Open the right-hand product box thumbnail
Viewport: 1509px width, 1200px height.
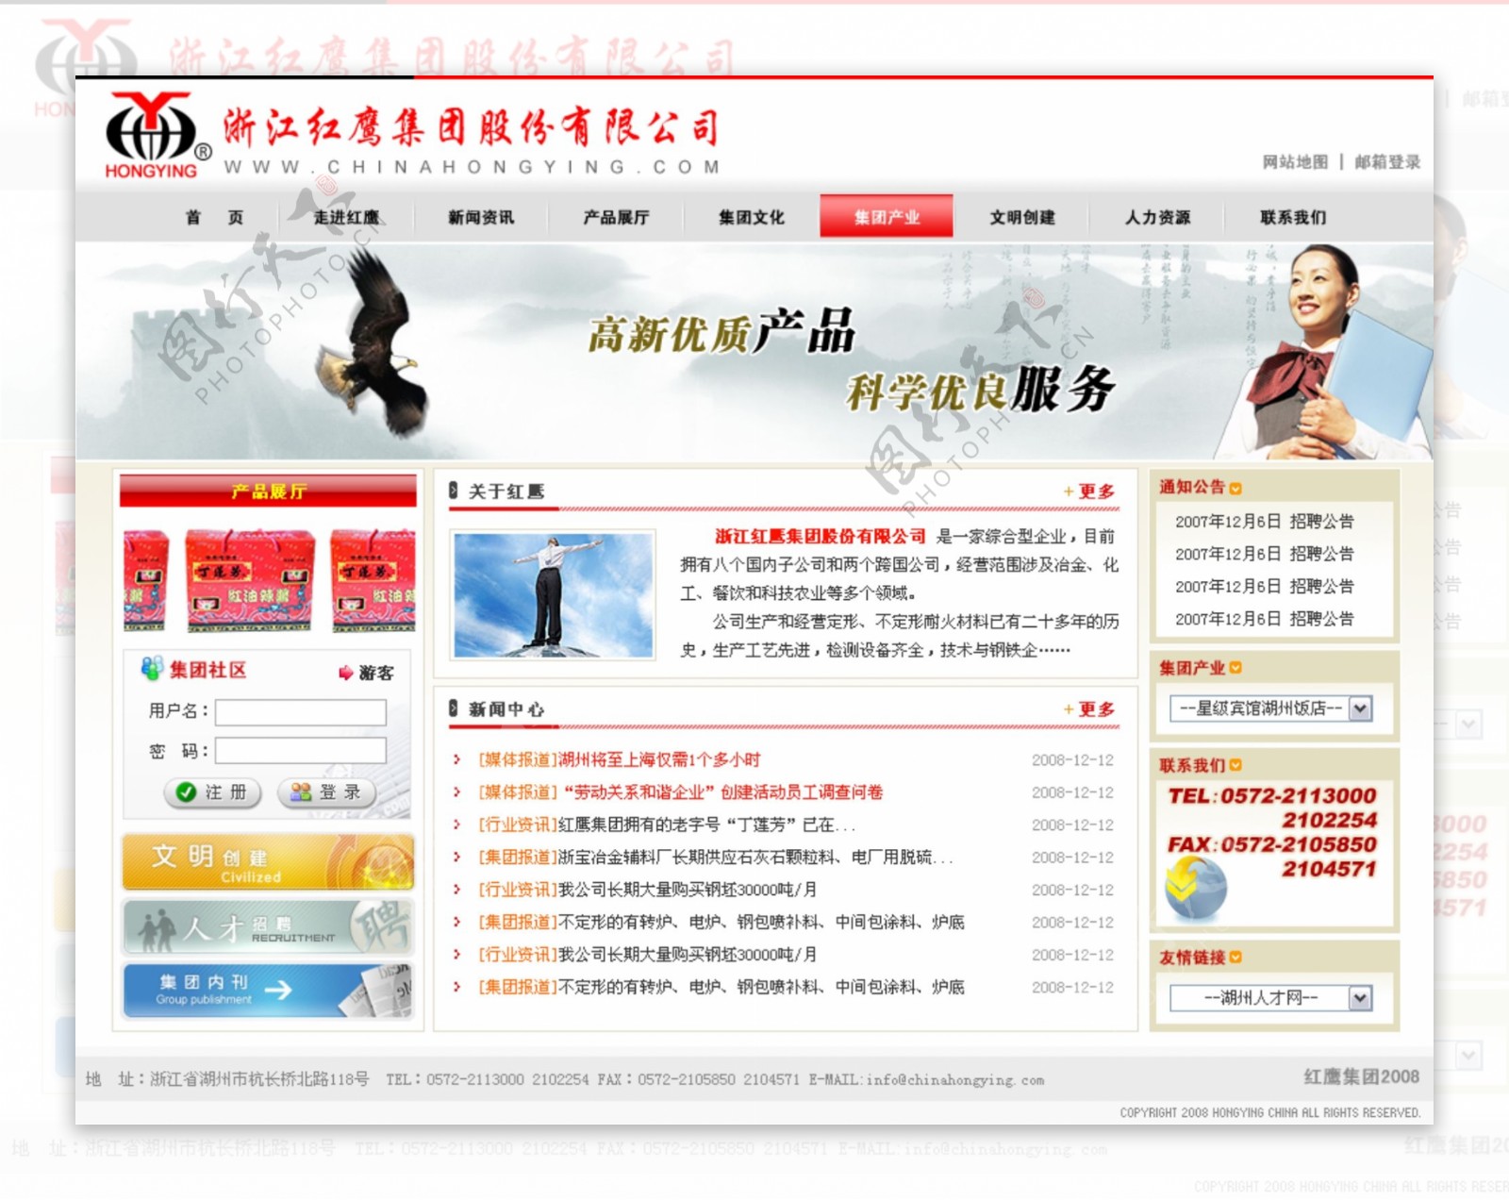click(373, 579)
